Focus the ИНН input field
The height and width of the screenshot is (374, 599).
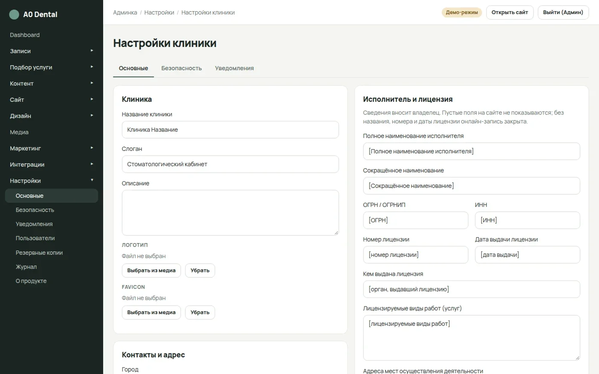pyautogui.click(x=528, y=220)
